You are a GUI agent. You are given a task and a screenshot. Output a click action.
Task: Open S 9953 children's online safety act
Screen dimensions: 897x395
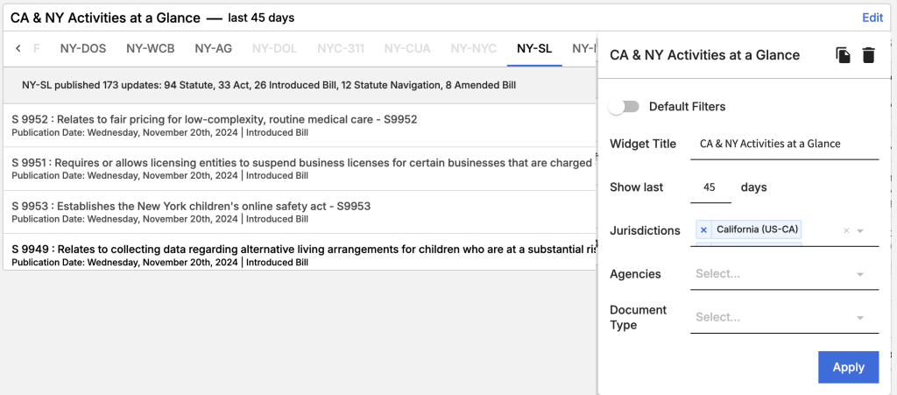point(191,207)
